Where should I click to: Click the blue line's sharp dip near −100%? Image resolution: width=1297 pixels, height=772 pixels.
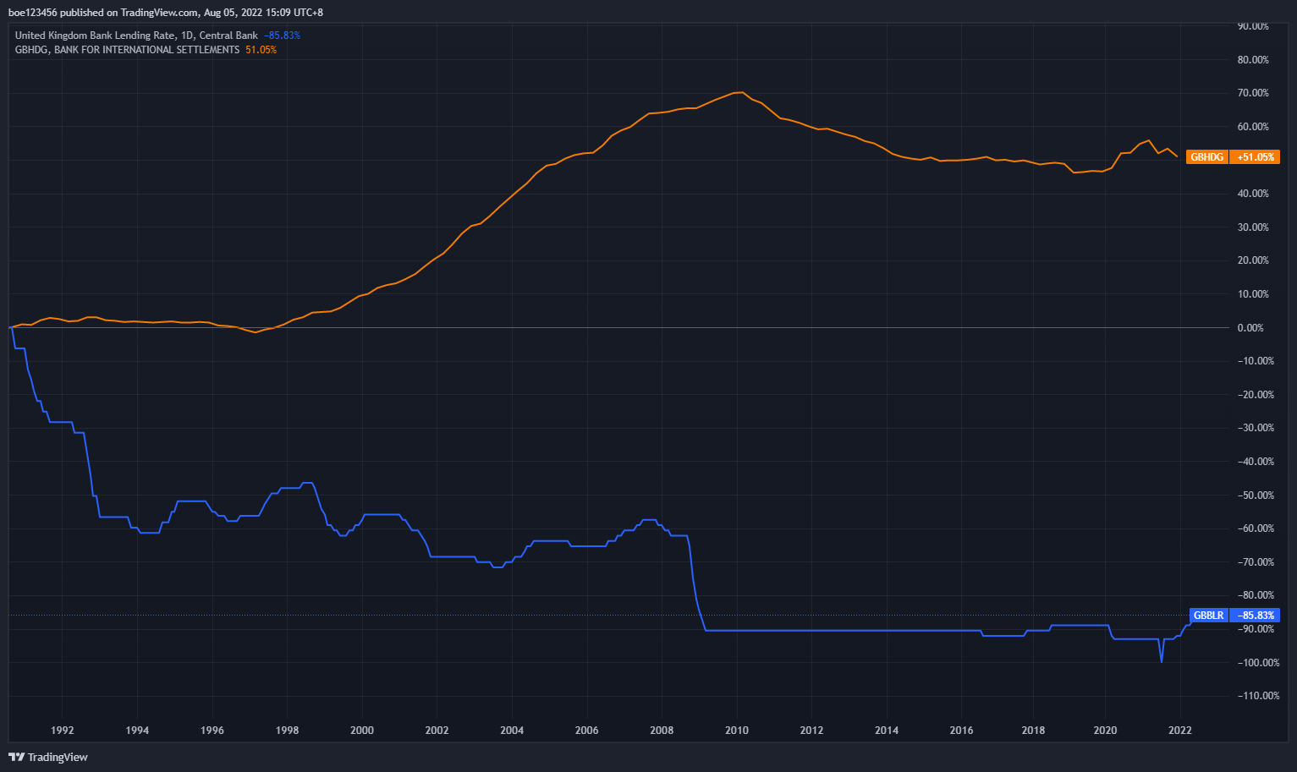pyautogui.click(x=1161, y=661)
